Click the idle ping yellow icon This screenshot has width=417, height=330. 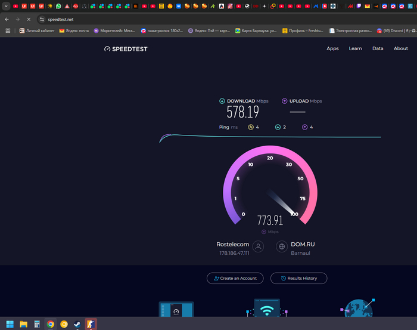[x=251, y=127]
